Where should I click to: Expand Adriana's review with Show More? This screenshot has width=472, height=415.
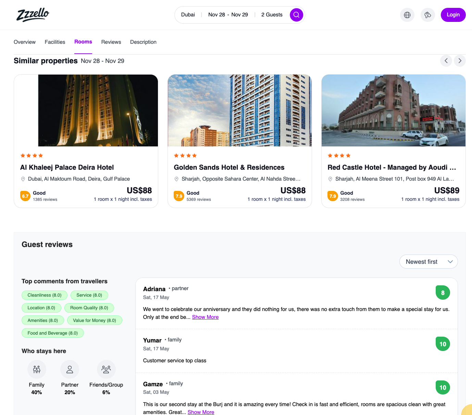pos(205,317)
